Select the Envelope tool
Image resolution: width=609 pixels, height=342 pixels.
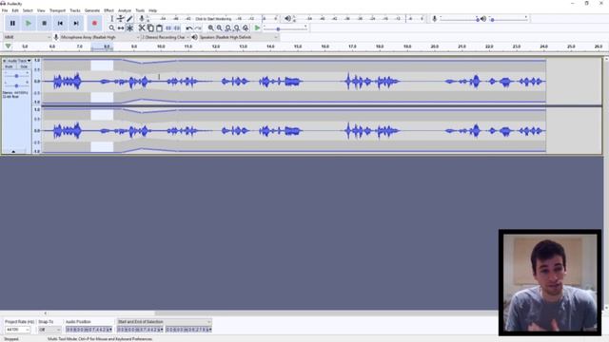(x=121, y=19)
